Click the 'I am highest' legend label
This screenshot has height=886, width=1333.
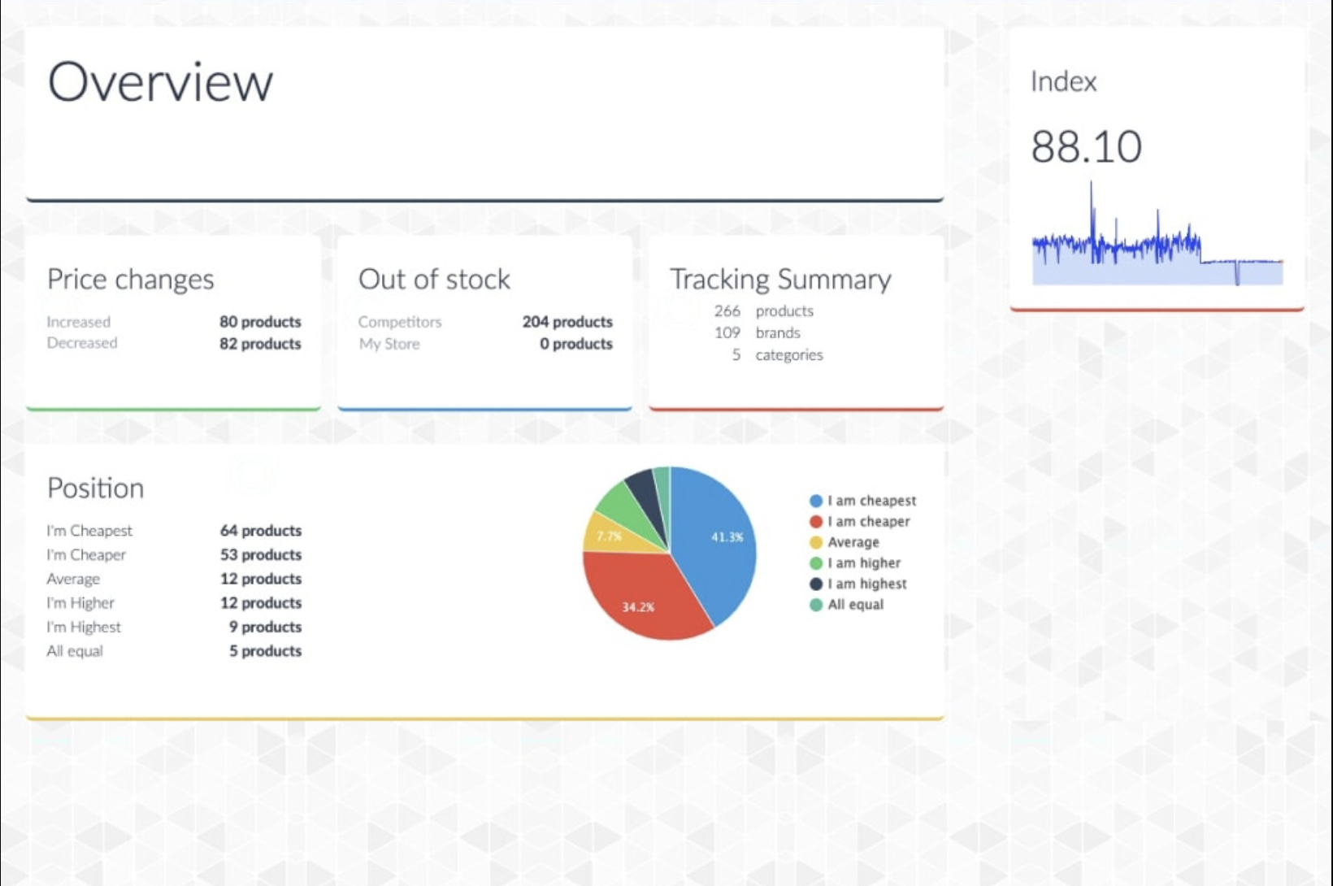point(867,584)
